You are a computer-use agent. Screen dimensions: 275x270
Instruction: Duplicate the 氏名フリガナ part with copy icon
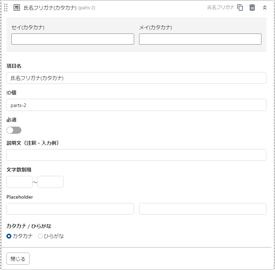pos(240,7)
